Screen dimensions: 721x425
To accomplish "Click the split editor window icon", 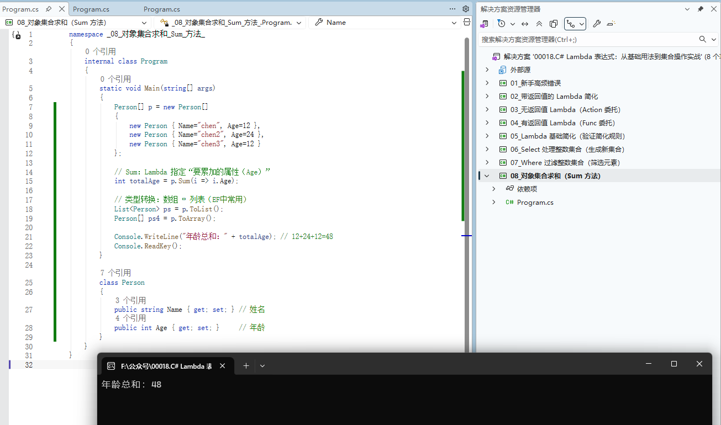I will (467, 23).
